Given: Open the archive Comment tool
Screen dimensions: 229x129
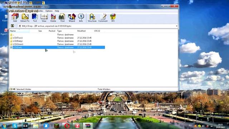Looking at the screenshot, I should tap(103, 18).
